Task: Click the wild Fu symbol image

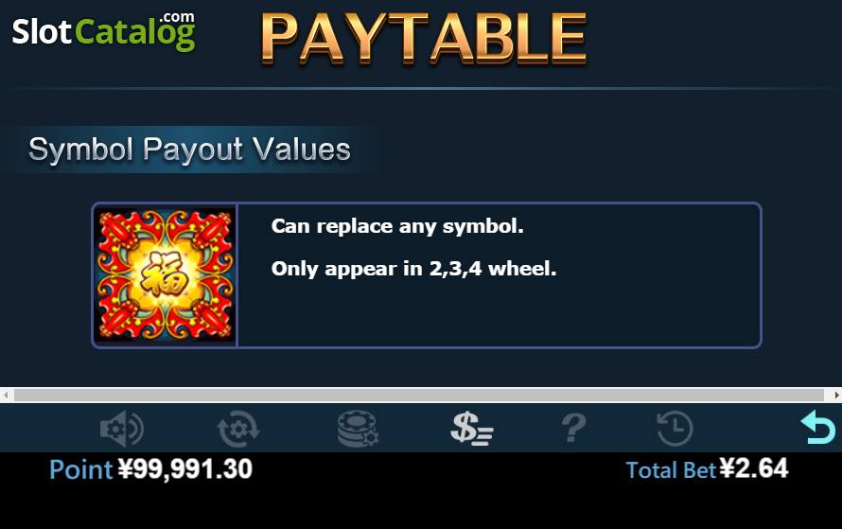Action: (x=166, y=275)
